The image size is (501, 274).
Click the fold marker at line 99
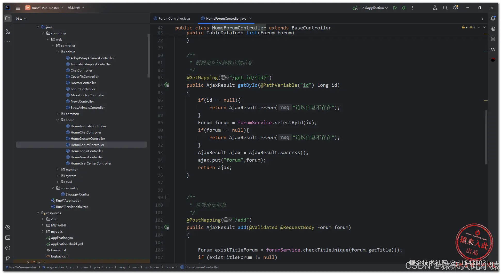167,197
